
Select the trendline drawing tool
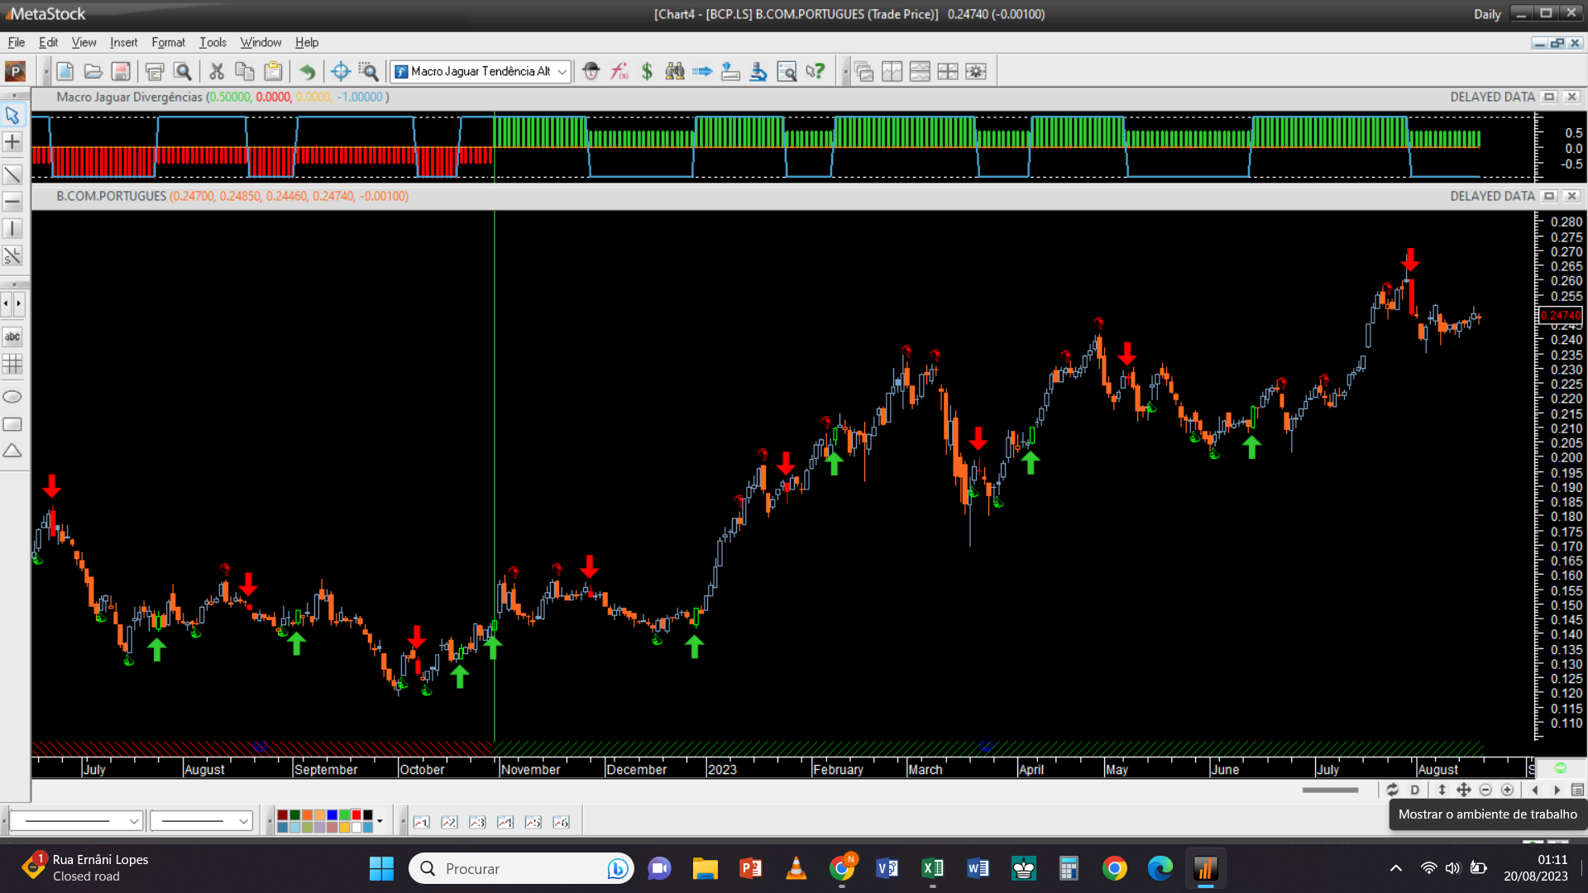coord(12,174)
